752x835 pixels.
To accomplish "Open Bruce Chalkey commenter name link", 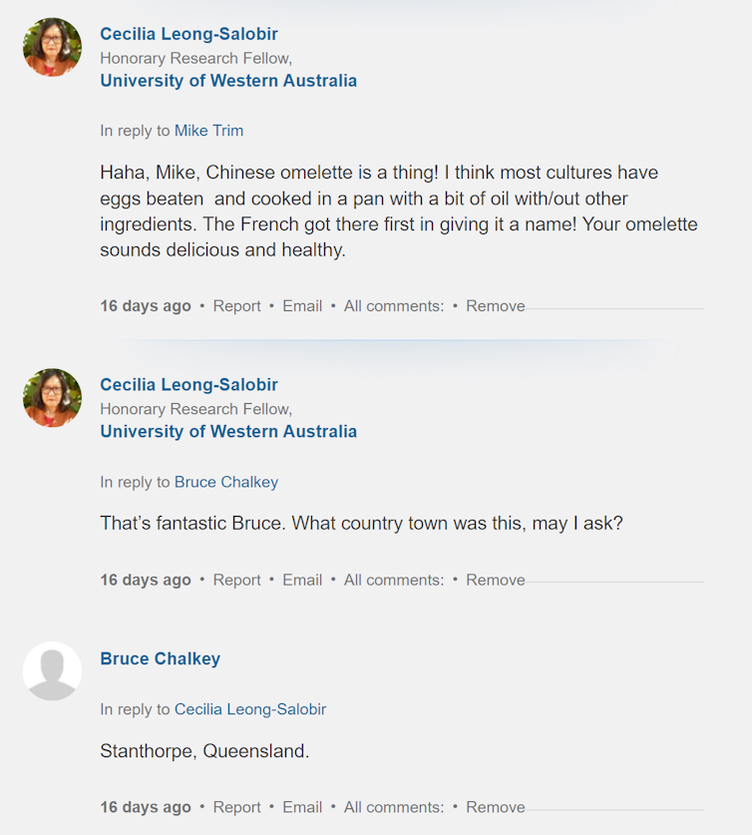I will (161, 658).
